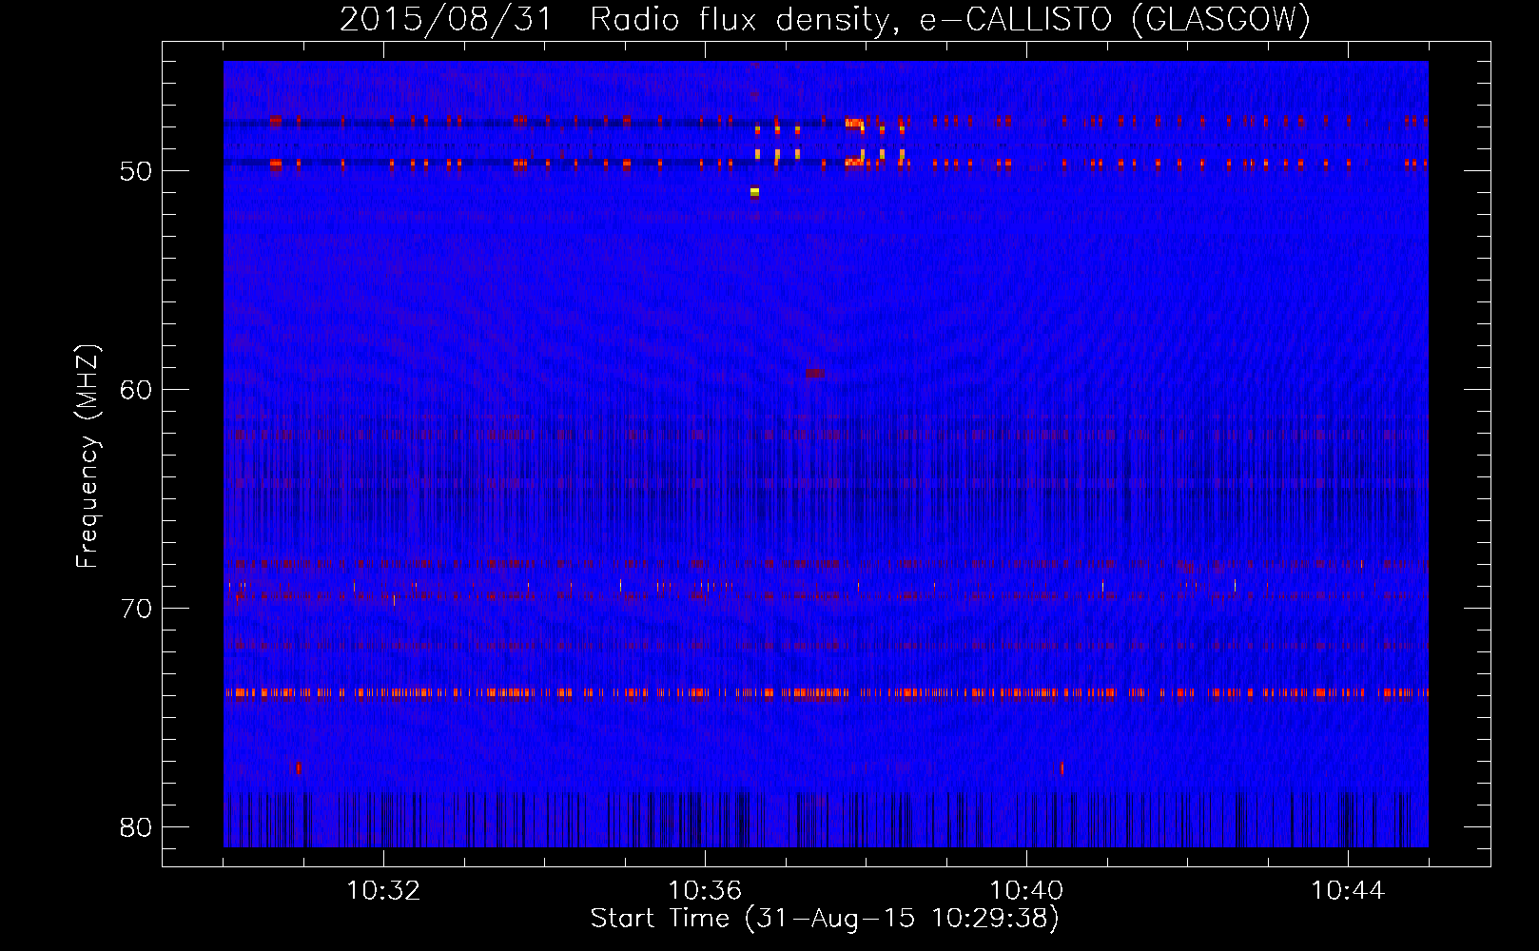Click the 70 frequency tick label
This screenshot has height=951, width=1539.
click(x=136, y=609)
